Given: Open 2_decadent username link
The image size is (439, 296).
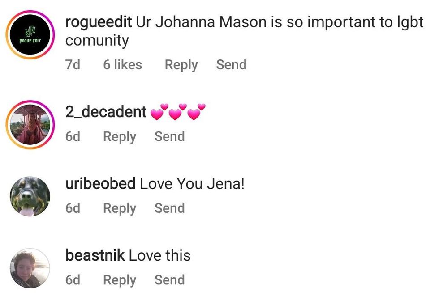Looking at the screenshot, I should click(x=106, y=112).
